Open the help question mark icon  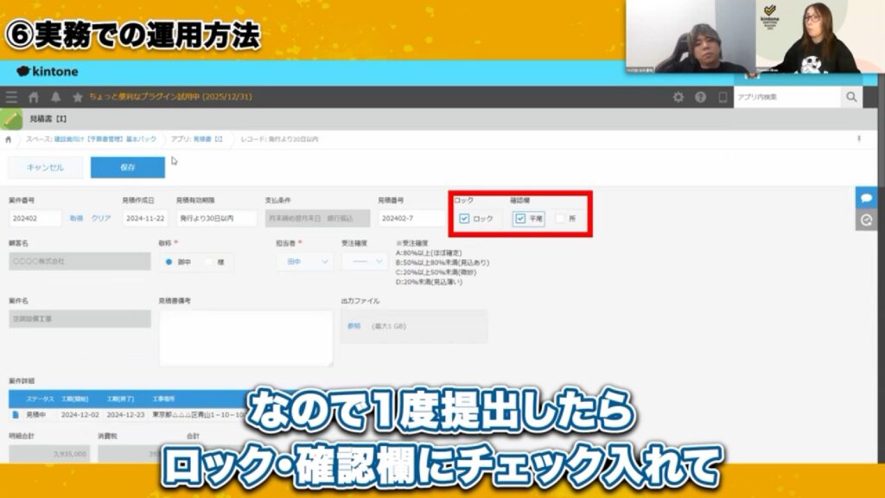[700, 97]
